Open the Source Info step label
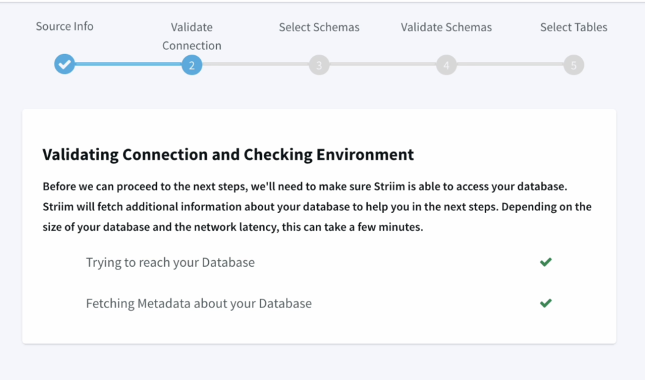This screenshot has height=380, width=645. (x=64, y=27)
